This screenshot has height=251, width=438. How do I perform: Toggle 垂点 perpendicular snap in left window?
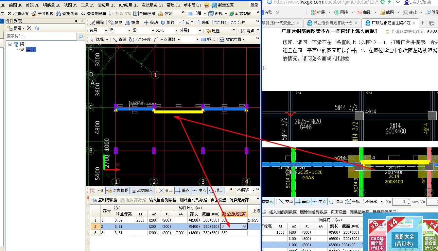[182, 190]
